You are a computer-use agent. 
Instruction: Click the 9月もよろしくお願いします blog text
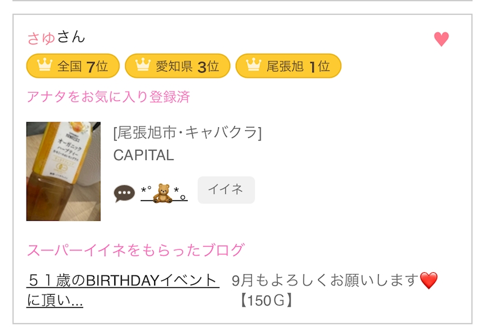tap(324, 281)
